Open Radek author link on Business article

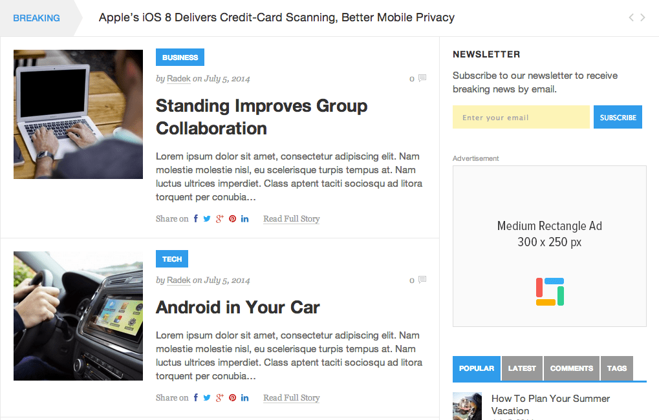coord(178,79)
